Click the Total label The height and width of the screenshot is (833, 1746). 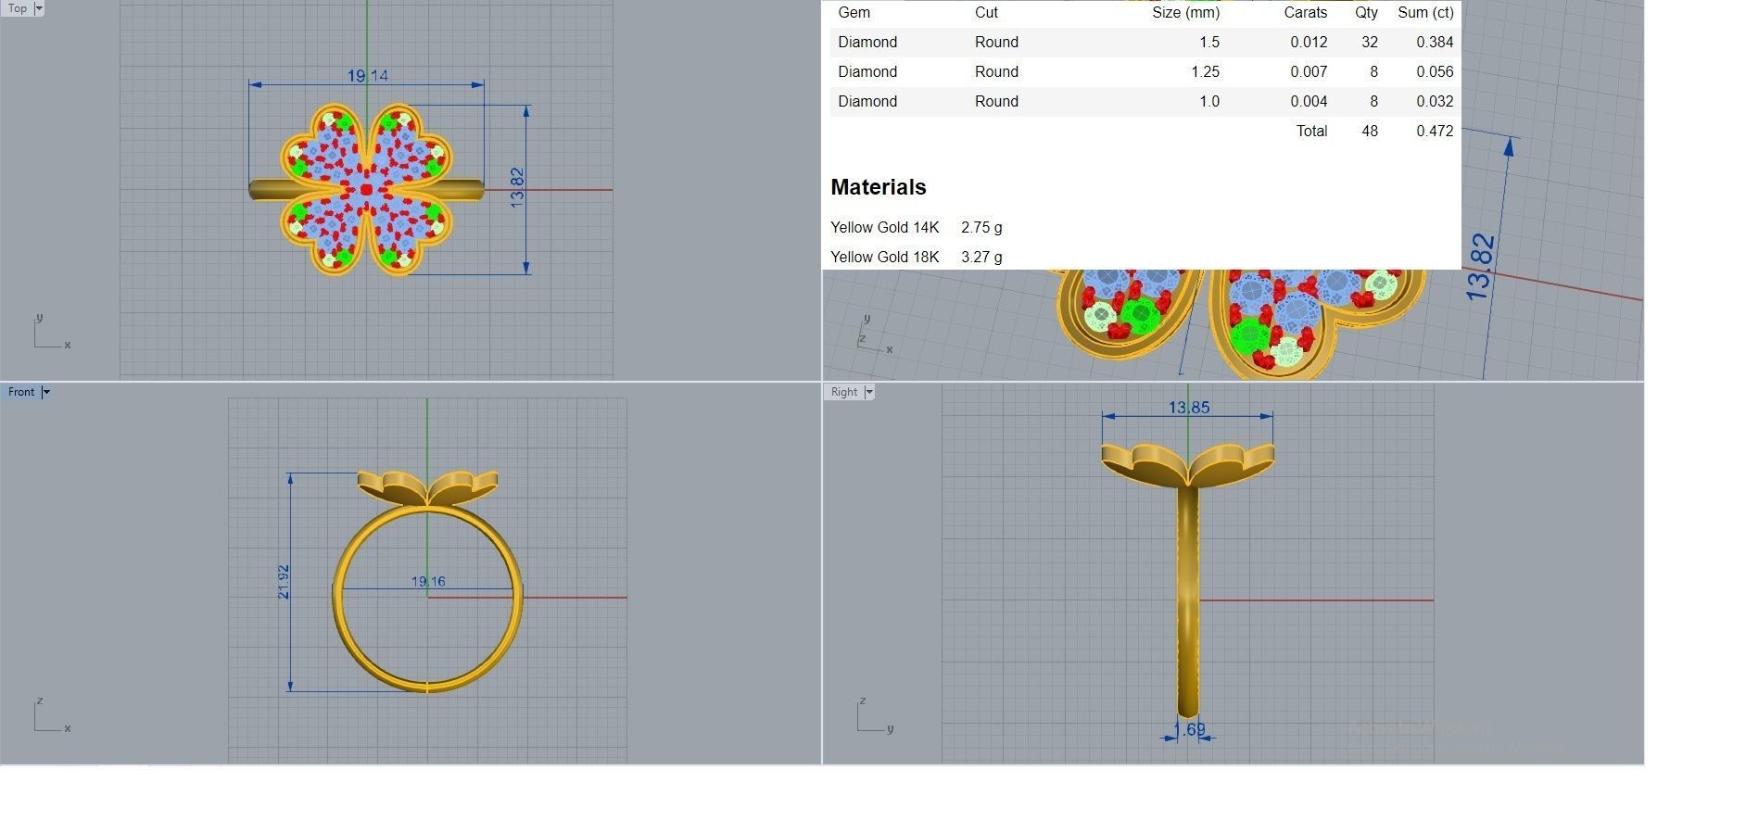(x=1311, y=132)
